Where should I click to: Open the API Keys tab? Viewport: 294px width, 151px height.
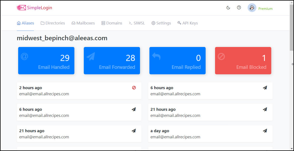click(x=188, y=23)
